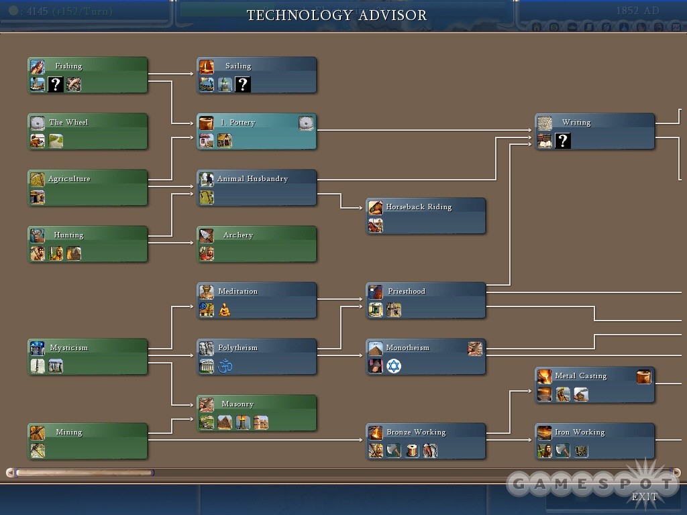This screenshot has height=515, width=687.
Task: Click the road icon under The Wheel
Action: [x=56, y=141]
